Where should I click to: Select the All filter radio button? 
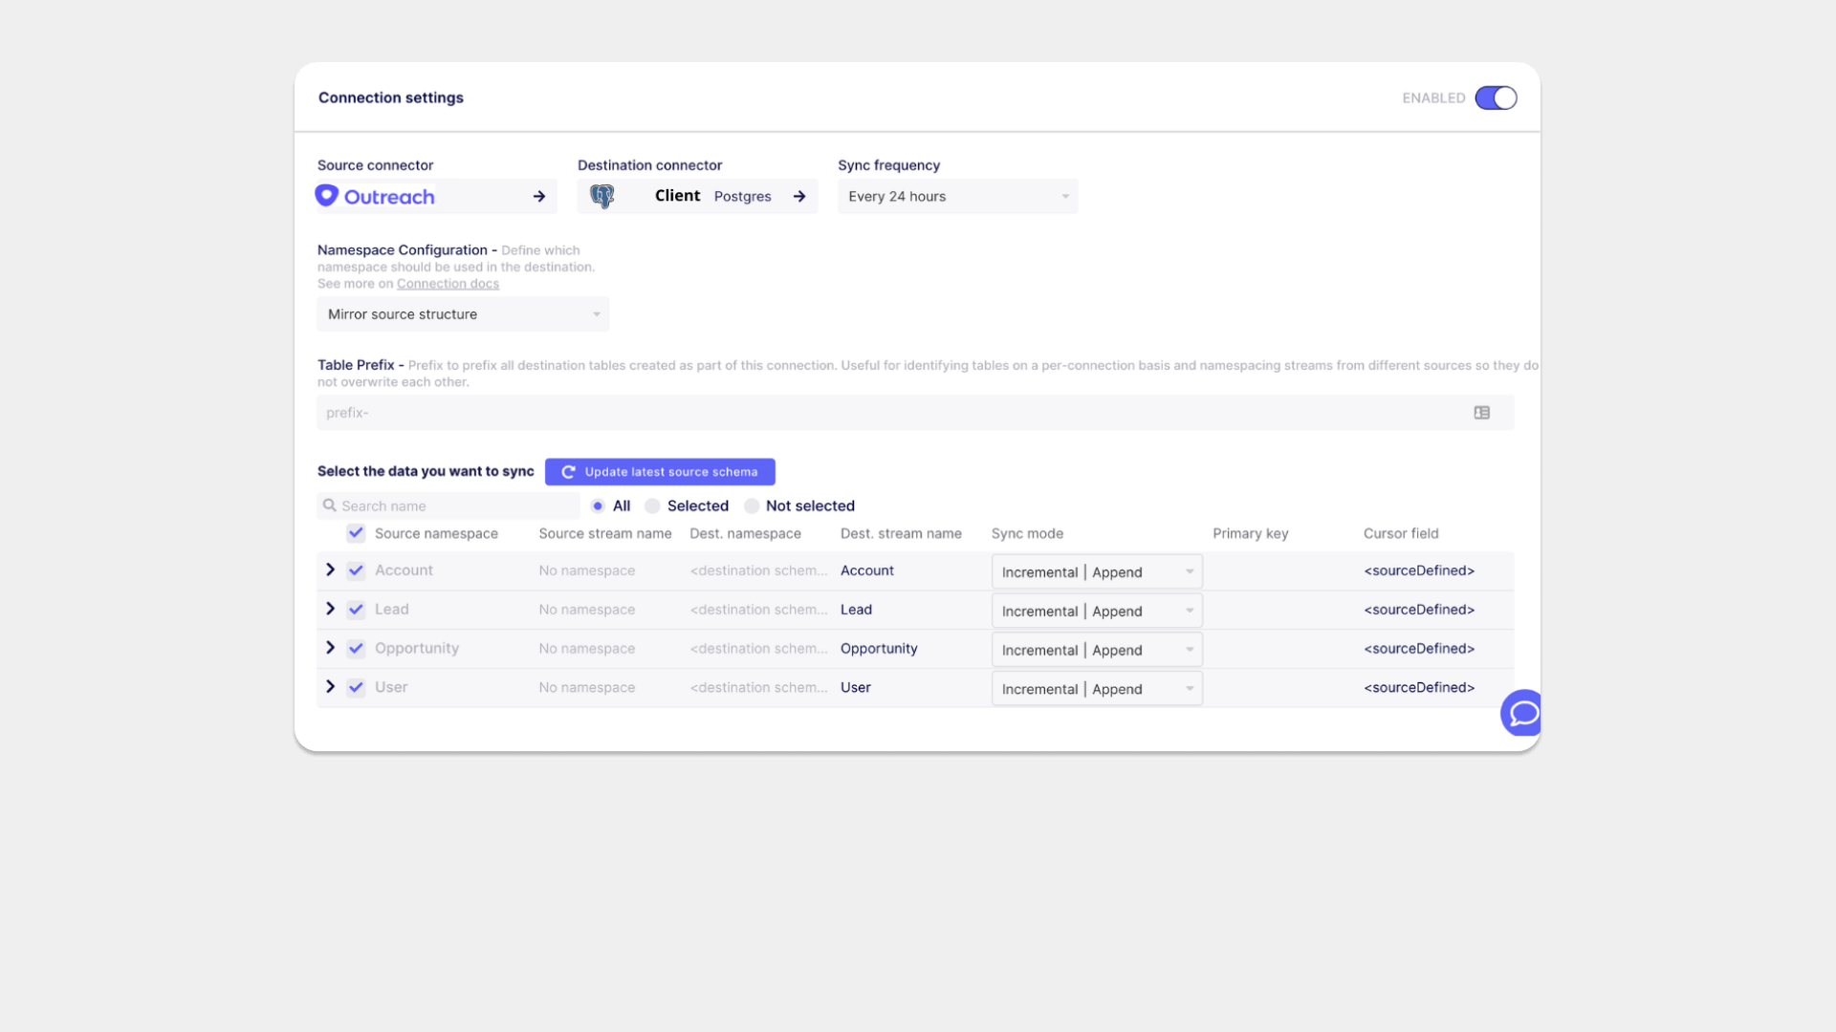(x=598, y=505)
